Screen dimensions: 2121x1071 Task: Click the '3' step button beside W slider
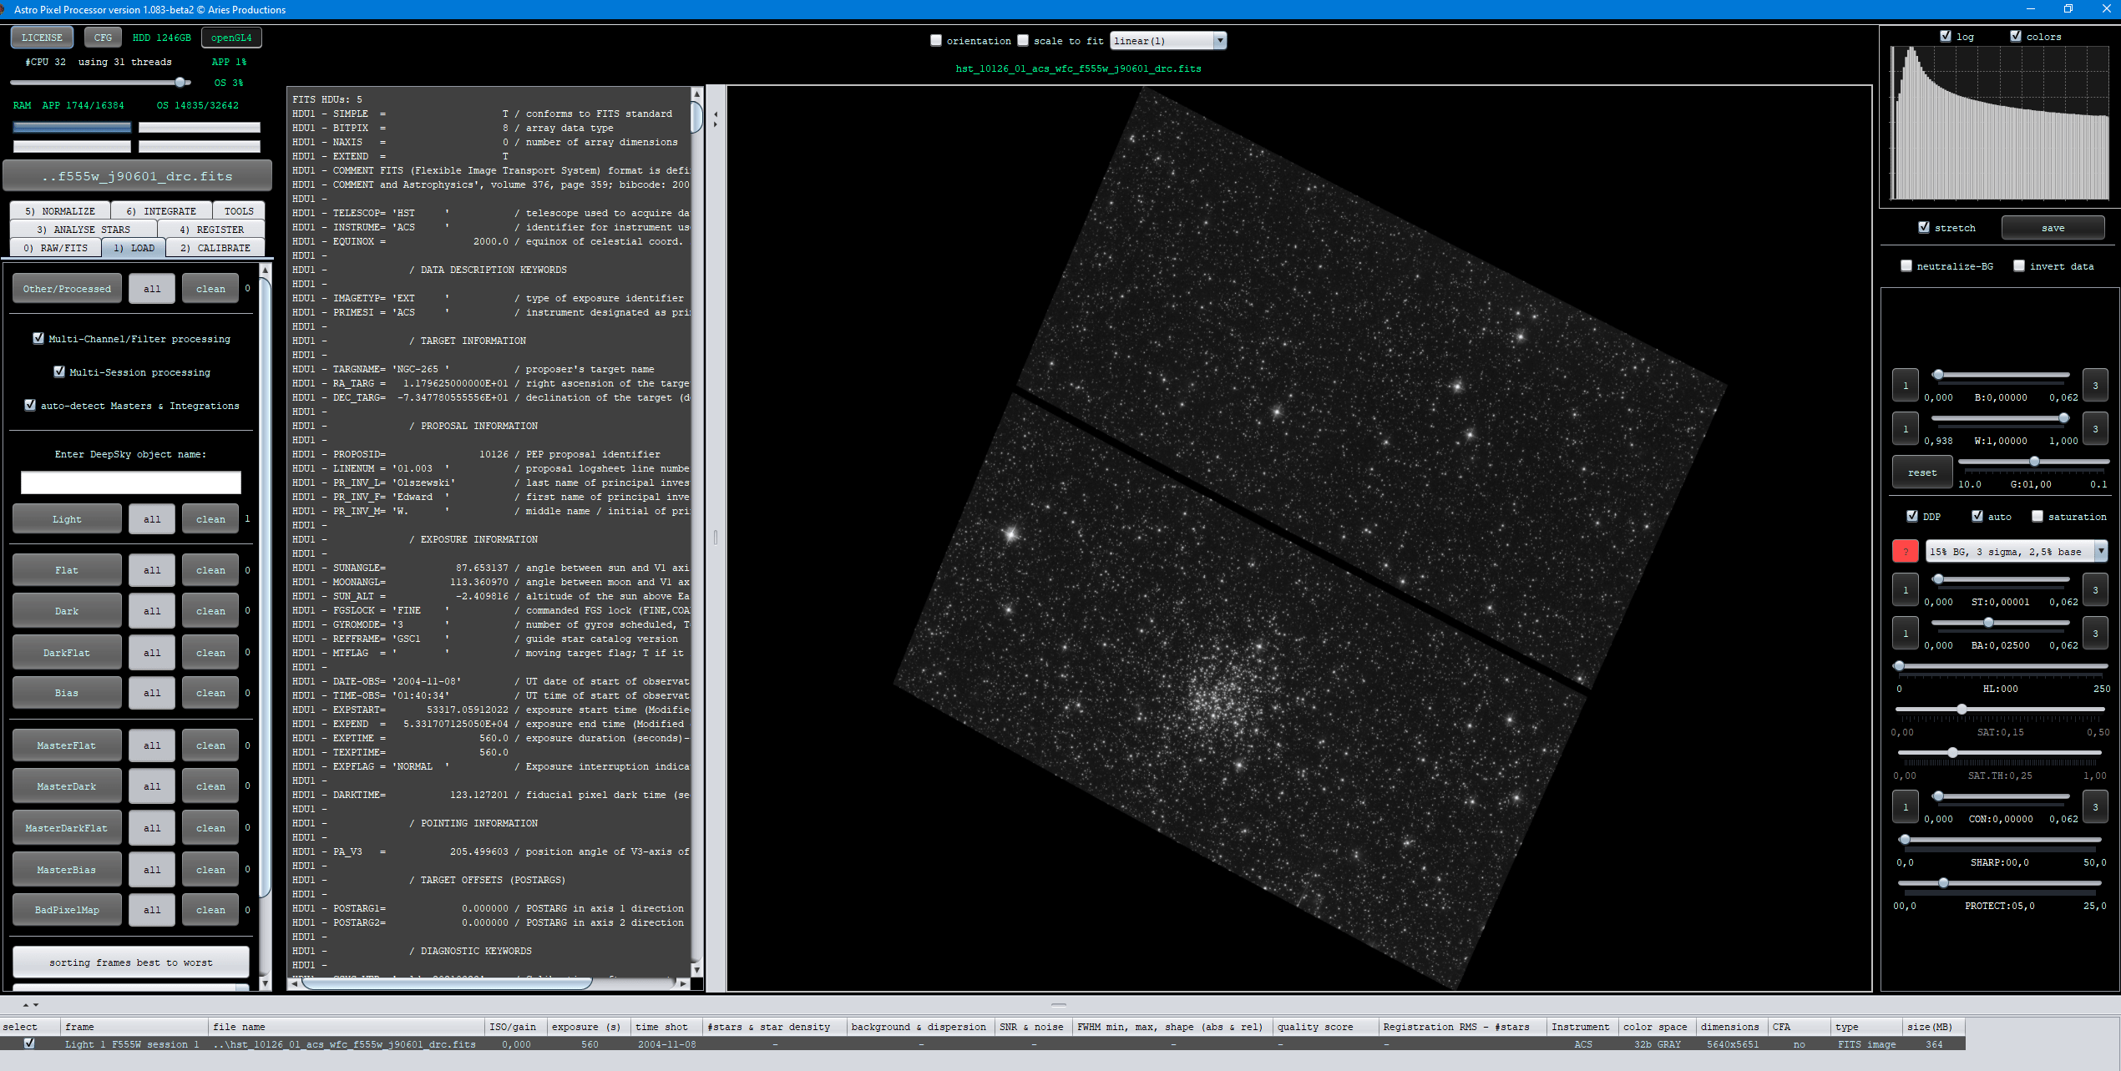(x=2094, y=429)
